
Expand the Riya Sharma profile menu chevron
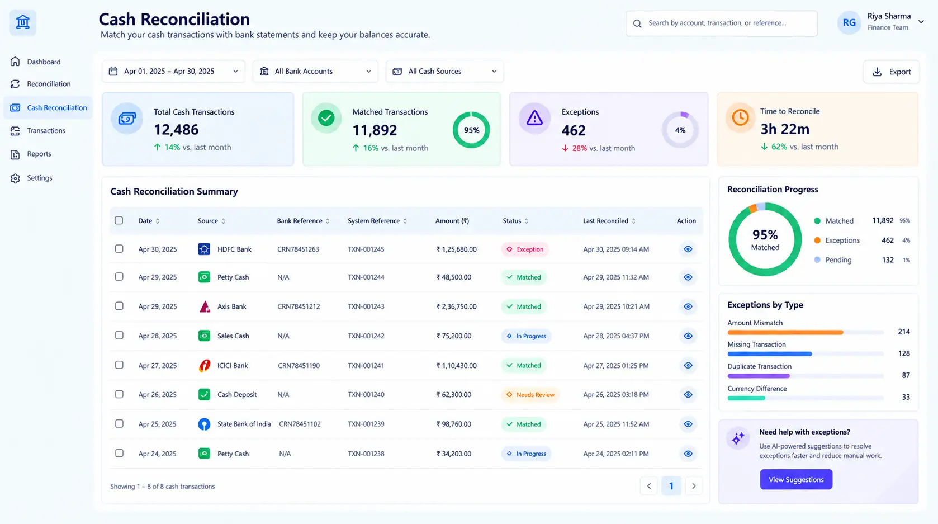[921, 22]
